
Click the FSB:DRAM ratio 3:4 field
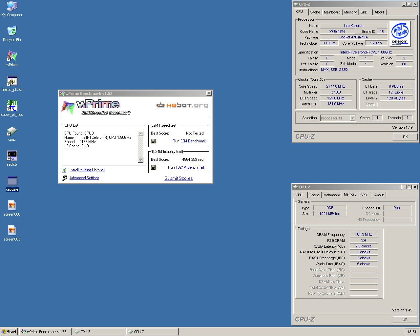click(x=364, y=241)
